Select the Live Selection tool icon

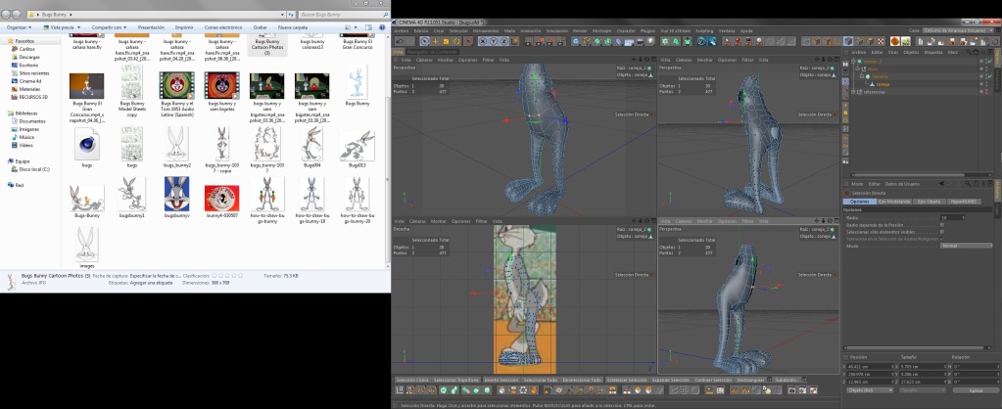pyautogui.click(x=426, y=41)
